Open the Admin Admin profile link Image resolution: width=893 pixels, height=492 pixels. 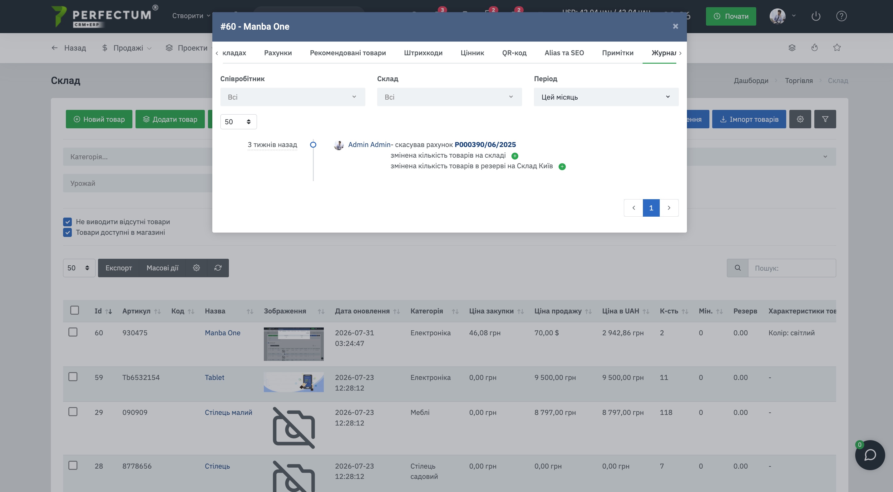369,145
